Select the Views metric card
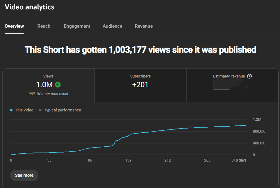 tap(48, 85)
